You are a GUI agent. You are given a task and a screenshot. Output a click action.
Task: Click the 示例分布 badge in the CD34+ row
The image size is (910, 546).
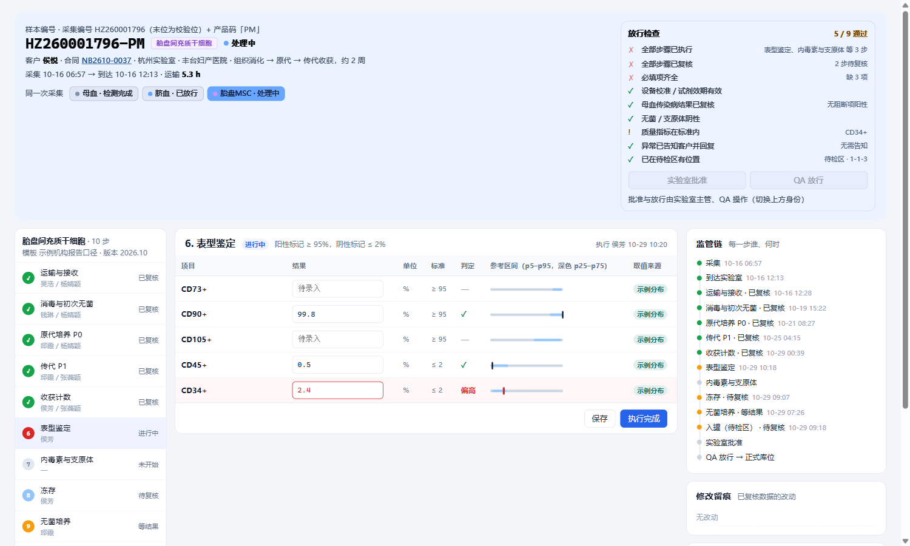[x=650, y=391]
